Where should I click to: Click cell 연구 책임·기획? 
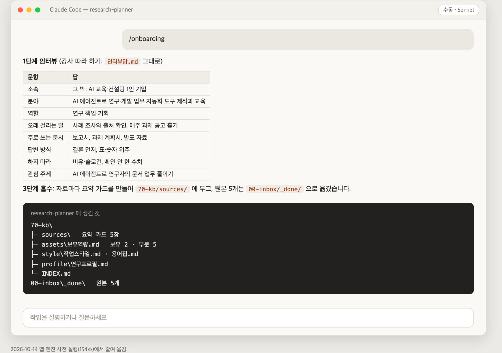139,113
